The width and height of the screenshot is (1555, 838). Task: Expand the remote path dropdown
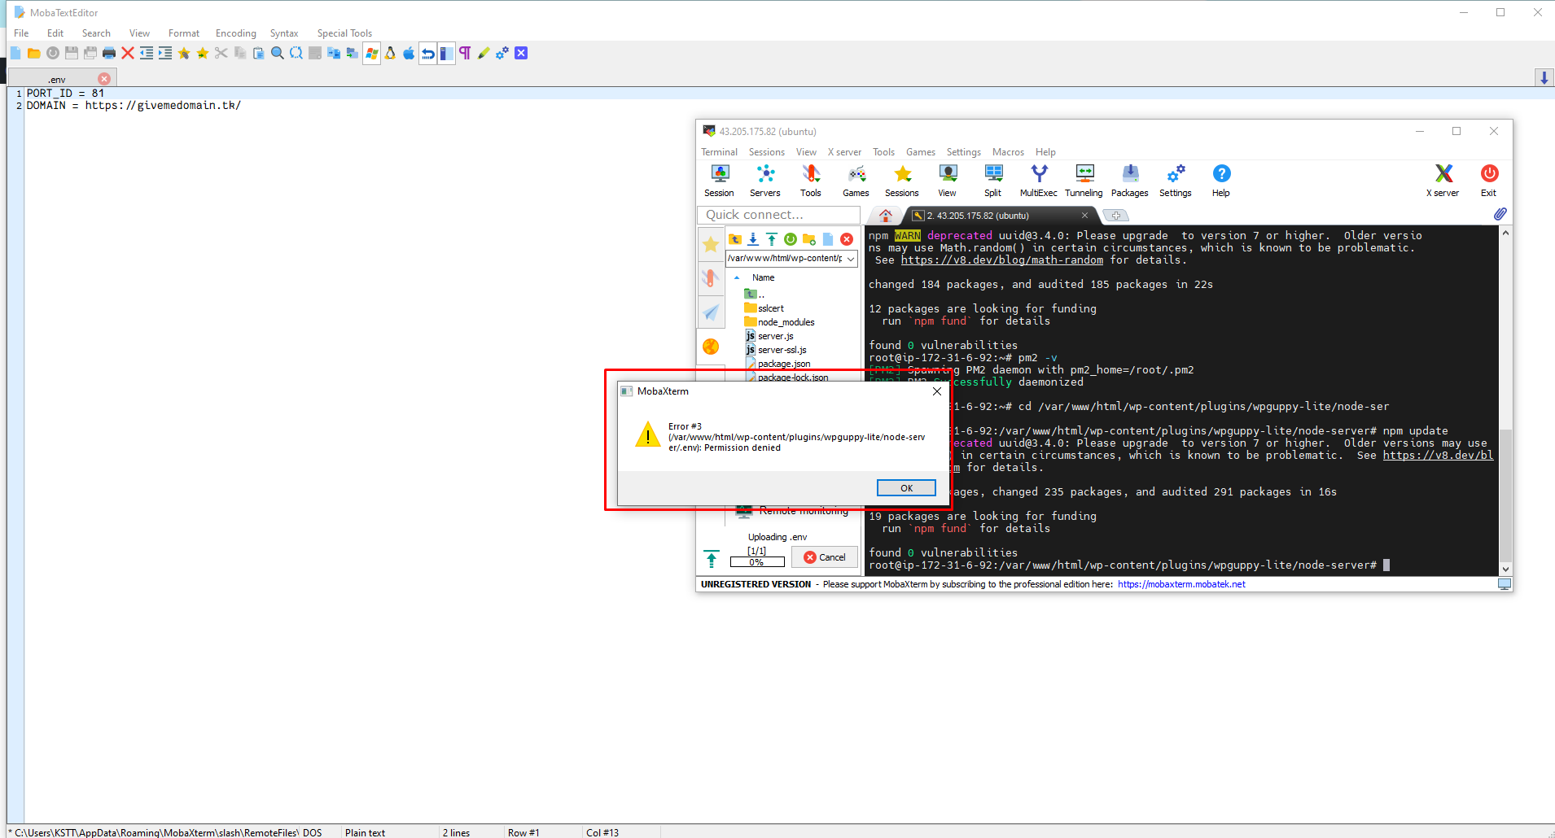[851, 259]
